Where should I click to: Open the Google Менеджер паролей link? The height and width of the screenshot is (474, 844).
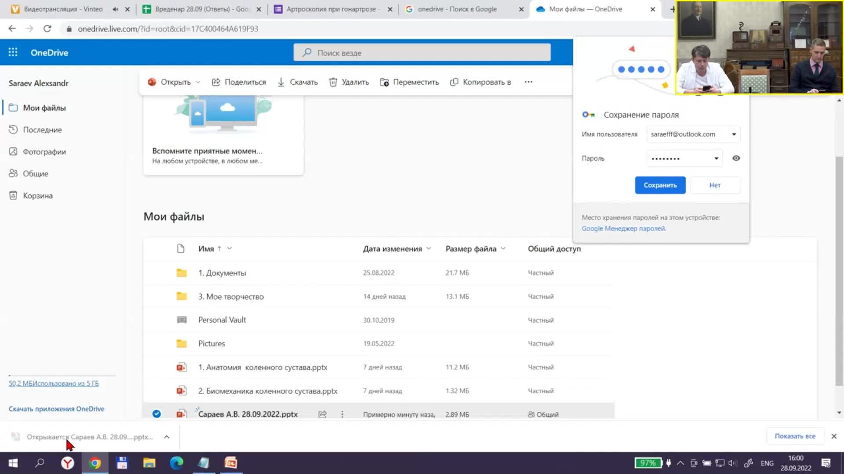tap(623, 229)
